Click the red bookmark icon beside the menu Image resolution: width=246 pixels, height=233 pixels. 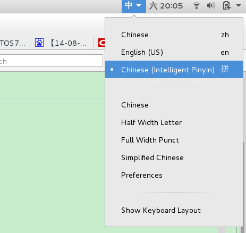click(x=101, y=43)
